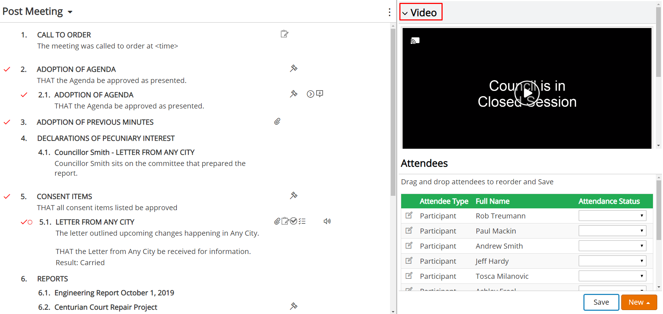Open the New split button menu
The image size is (663, 314).
[x=639, y=302]
